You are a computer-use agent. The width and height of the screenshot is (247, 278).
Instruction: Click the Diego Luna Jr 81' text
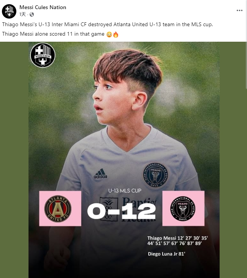pyautogui.click(x=166, y=254)
